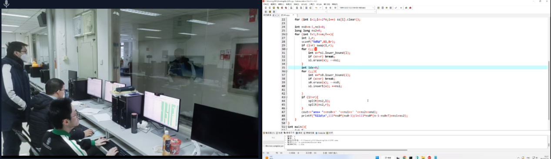The width and height of the screenshot is (551, 159).
Task: Click the red debug icon in toolbar
Action: [x=410, y=8]
